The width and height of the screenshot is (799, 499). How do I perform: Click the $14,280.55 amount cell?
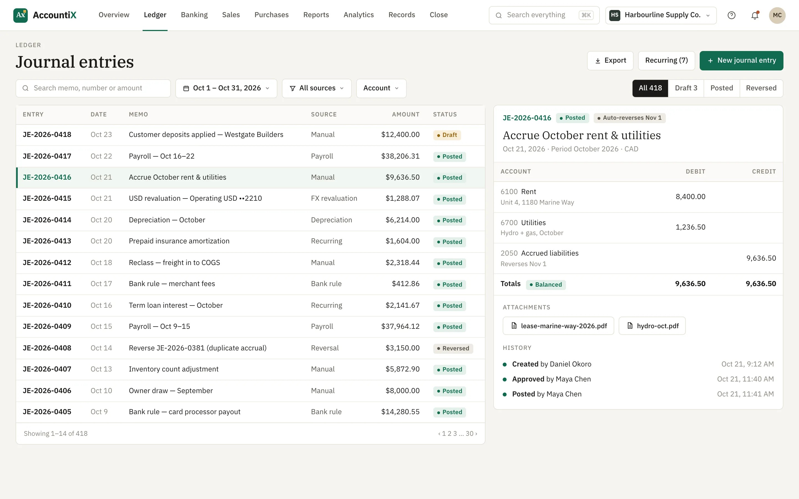coord(400,412)
